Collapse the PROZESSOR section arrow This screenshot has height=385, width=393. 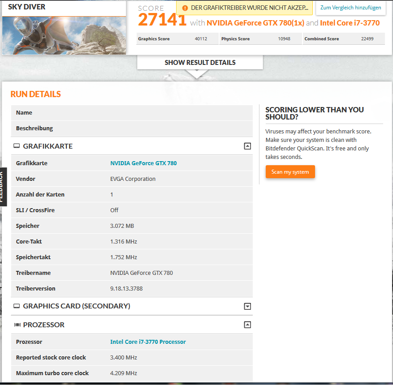tap(247, 325)
